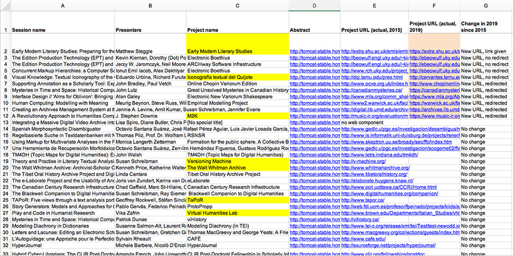Select the 'RSNSR' project cell
This screenshot has width=513, height=256.
pyautogui.click(x=238, y=135)
